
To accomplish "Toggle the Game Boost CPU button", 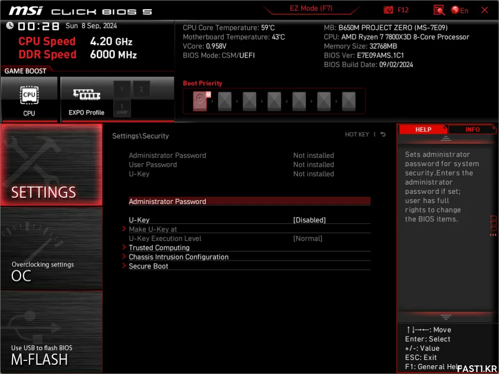I will point(29,99).
